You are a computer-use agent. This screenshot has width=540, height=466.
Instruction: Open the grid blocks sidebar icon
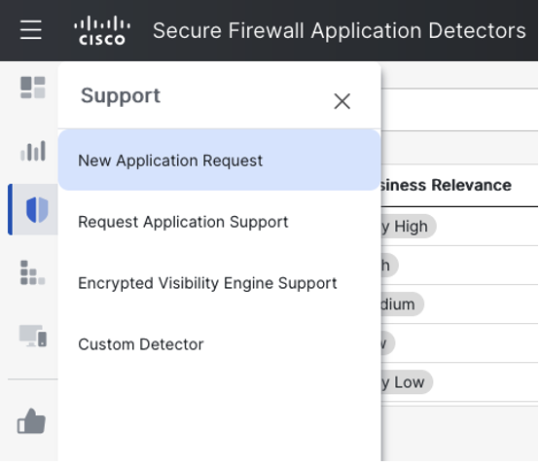[33, 272]
